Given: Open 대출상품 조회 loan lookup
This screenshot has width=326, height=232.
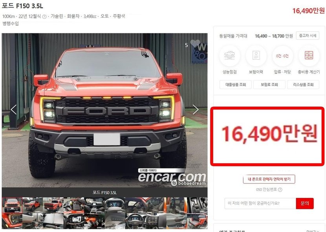Looking at the screenshot, I should pyautogui.click(x=236, y=85).
